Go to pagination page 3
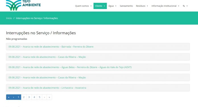 click(29, 97)
